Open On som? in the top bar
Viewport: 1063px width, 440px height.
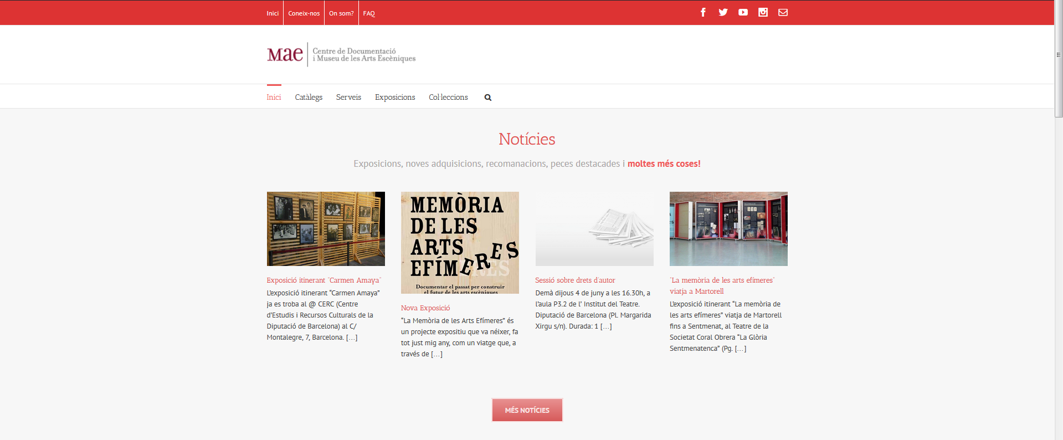coord(341,13)
